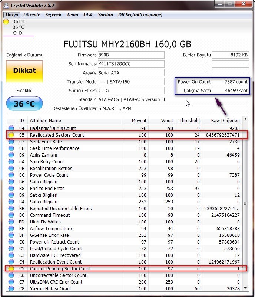The image size is (255, 297).
Task: Click the serial number field K411T812GGCC
Action: pos(131,64)
